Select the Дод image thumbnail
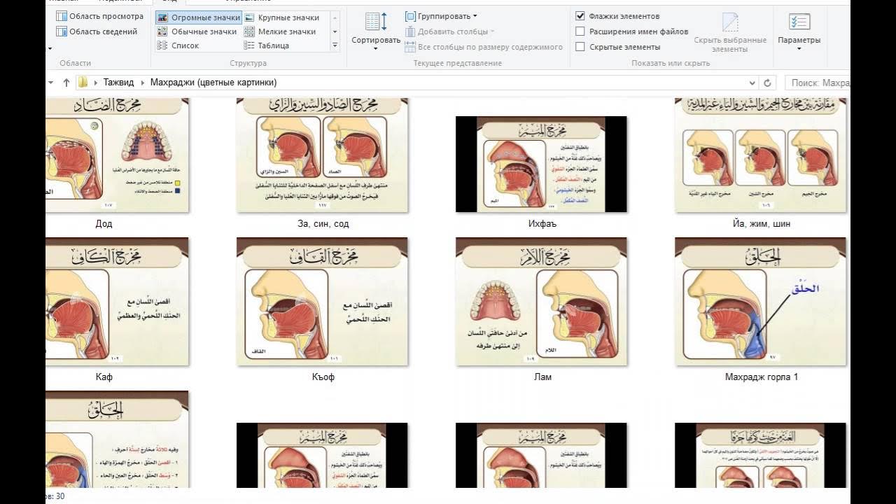896x504 pixels. [x=117, y=155]
